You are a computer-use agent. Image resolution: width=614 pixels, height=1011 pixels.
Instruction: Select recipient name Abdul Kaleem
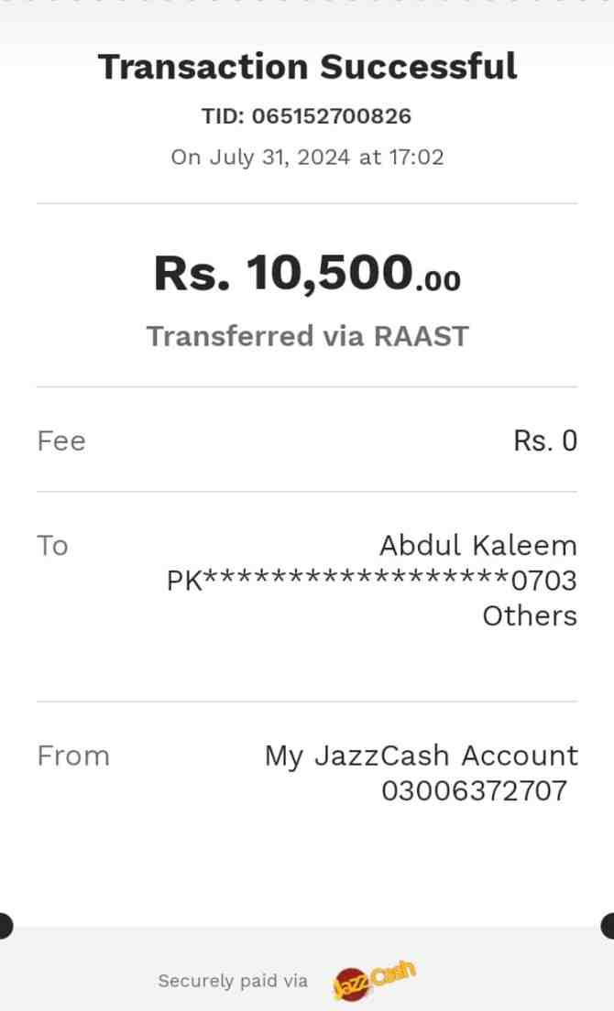pos(477,546)
